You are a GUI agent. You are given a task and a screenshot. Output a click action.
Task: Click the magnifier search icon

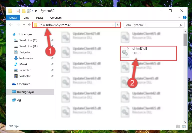coord(181,25)
